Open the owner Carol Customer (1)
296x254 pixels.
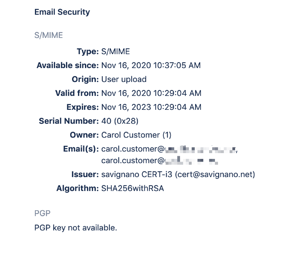[x=136, y=135]
